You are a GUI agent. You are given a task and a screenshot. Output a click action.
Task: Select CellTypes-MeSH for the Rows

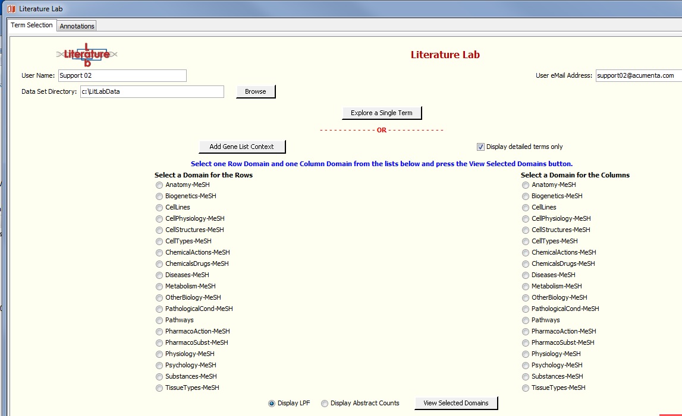click(159, 242)
